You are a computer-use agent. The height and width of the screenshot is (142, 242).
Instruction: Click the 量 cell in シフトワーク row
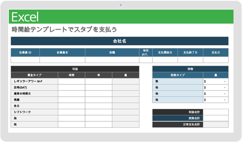coord(126,112)
